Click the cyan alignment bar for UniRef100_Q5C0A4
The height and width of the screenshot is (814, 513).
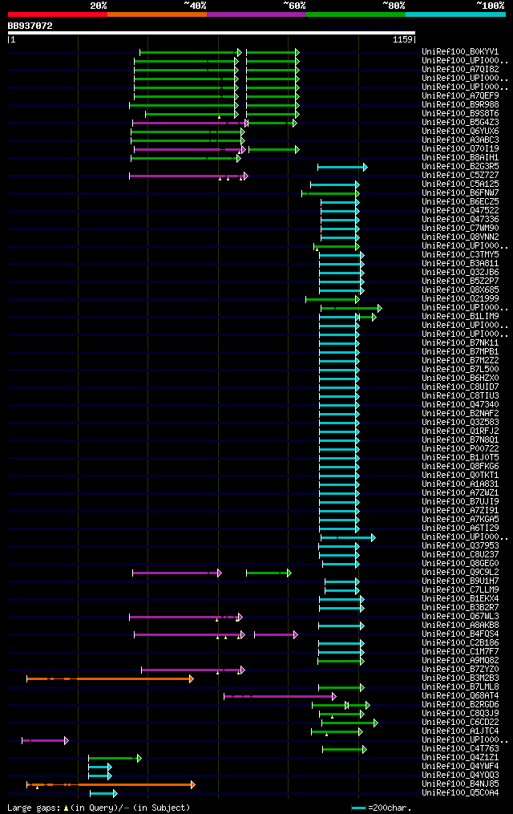103,794
